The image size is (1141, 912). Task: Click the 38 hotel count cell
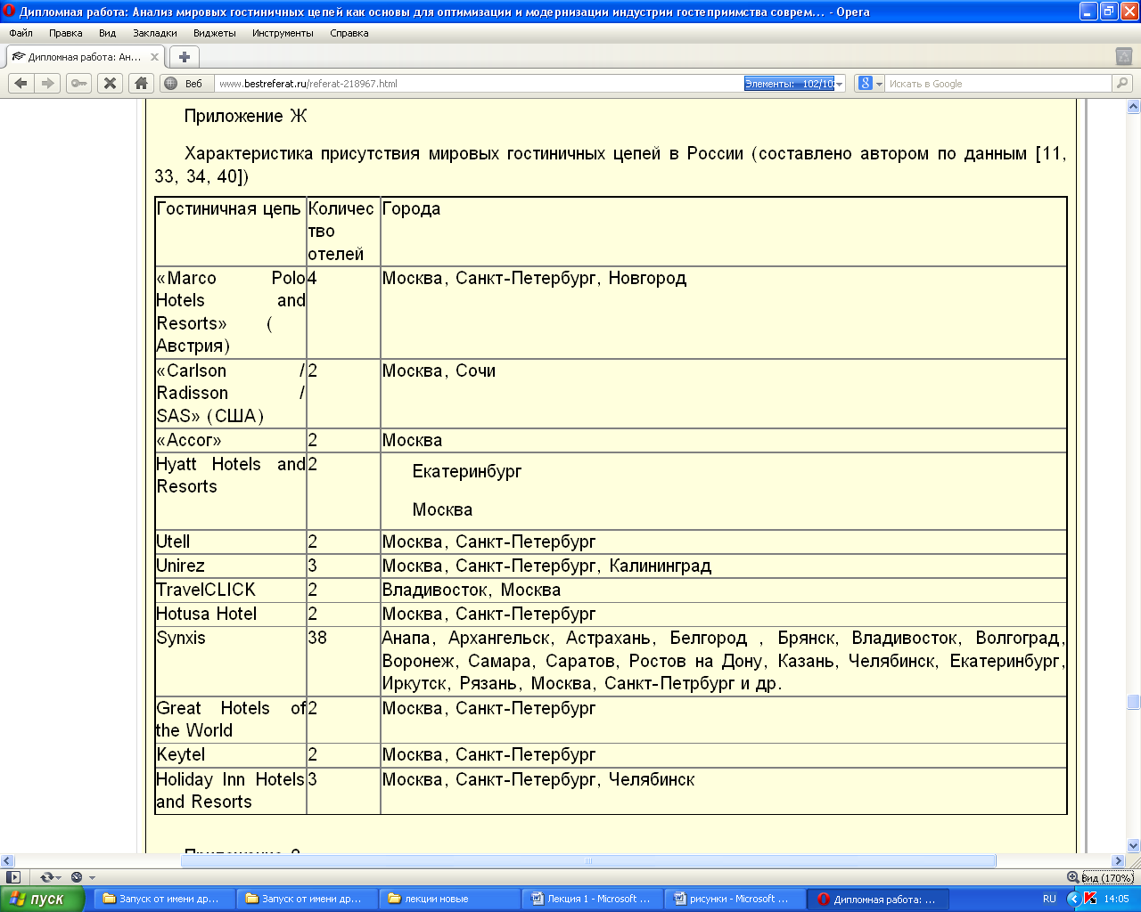coord(343,661)
